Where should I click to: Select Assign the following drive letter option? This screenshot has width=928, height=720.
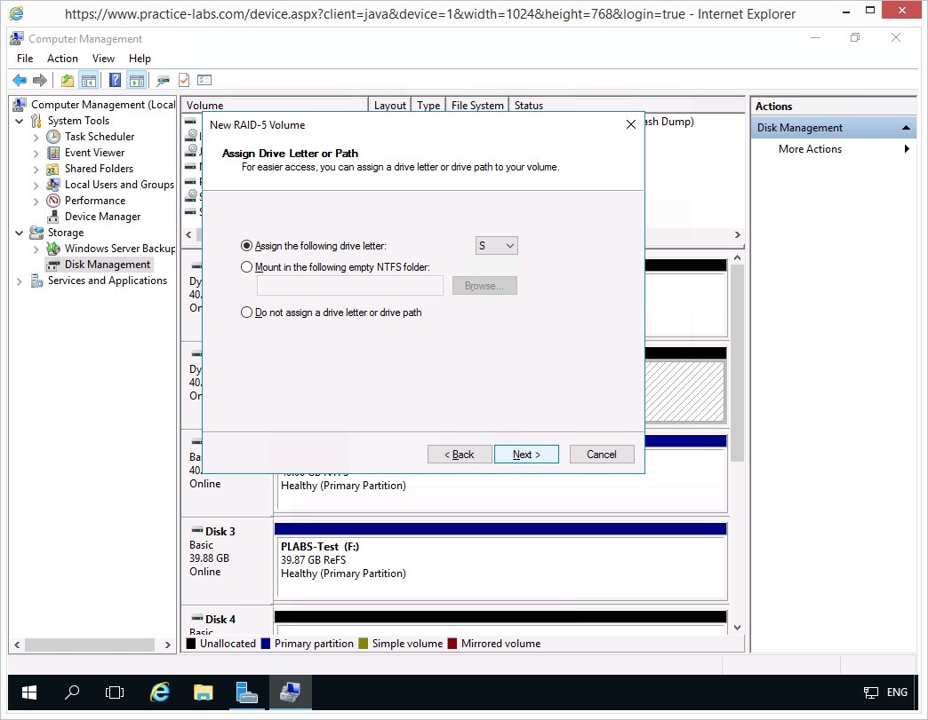click(x=247, y=246)
